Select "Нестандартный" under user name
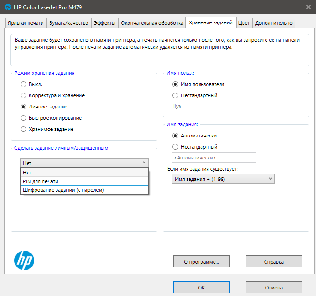 [x=175, y=95]
